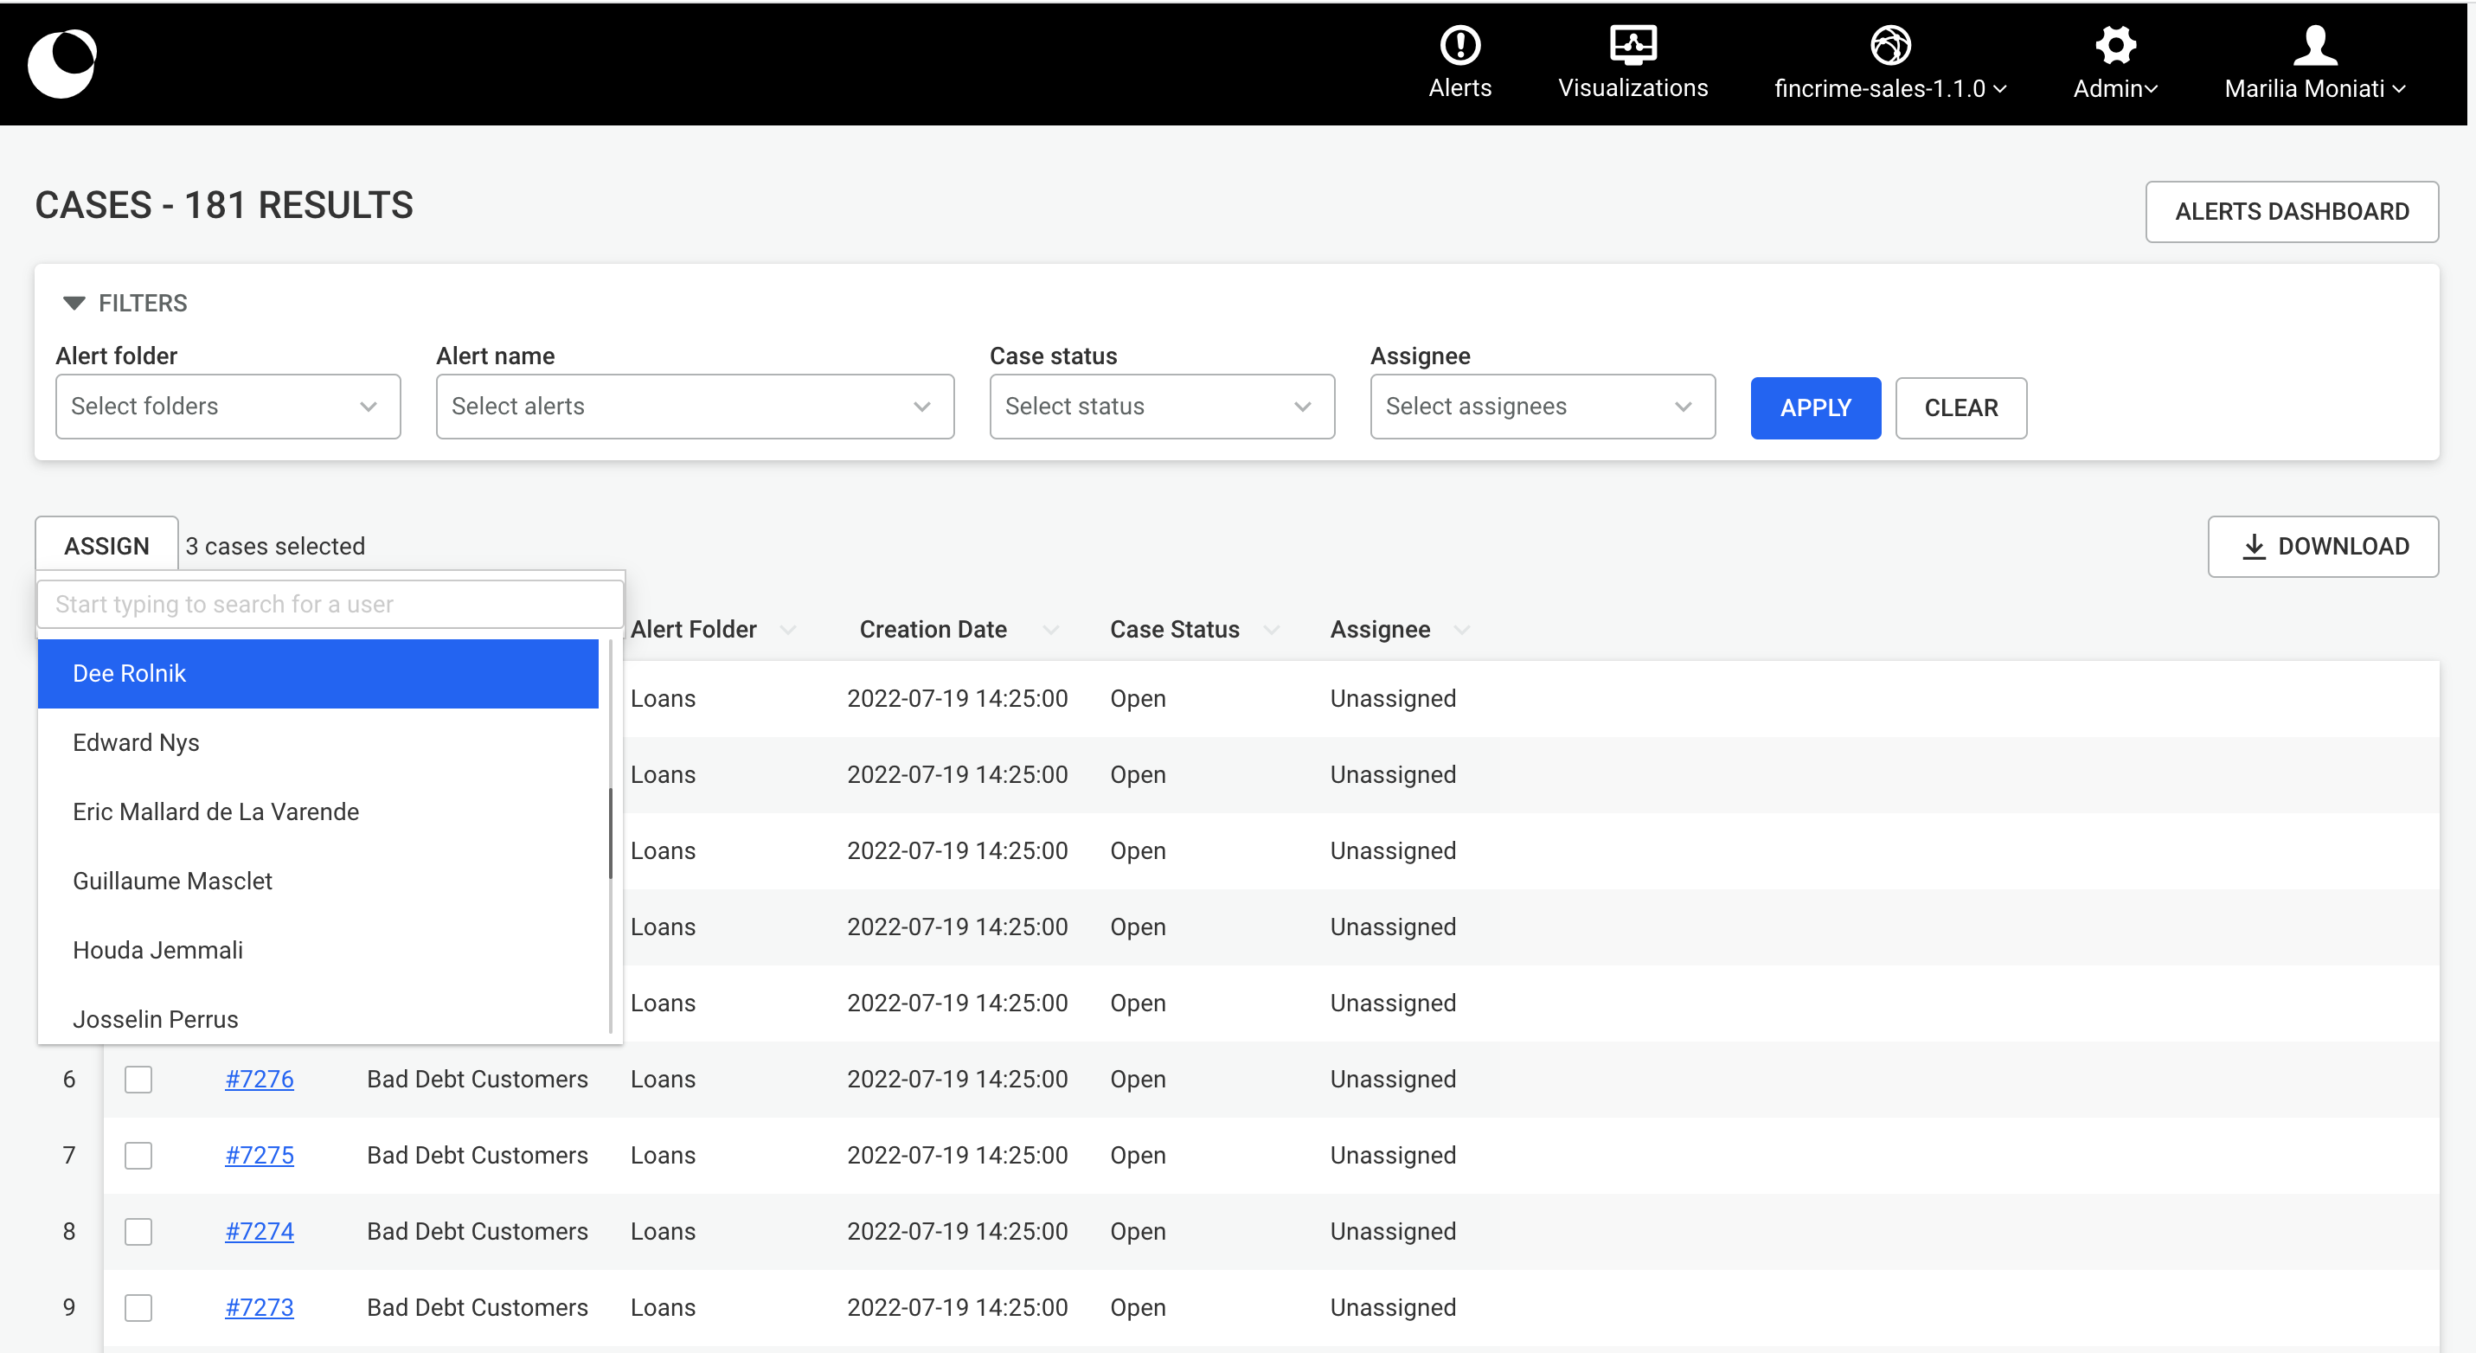Viewport: 2476px width, 1353px height.
Task: Click the Marilia Moniati user icon
Action: click(x=2314, y=44)
